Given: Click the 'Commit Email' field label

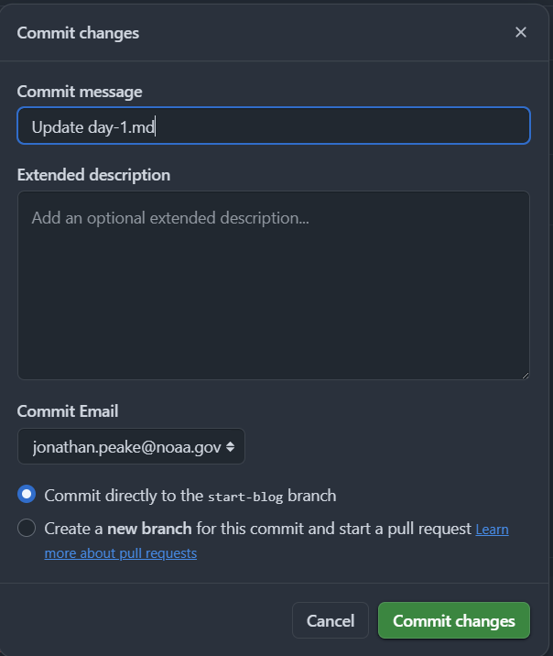Looking at the screenshot, I should click(x=68, y=411).
